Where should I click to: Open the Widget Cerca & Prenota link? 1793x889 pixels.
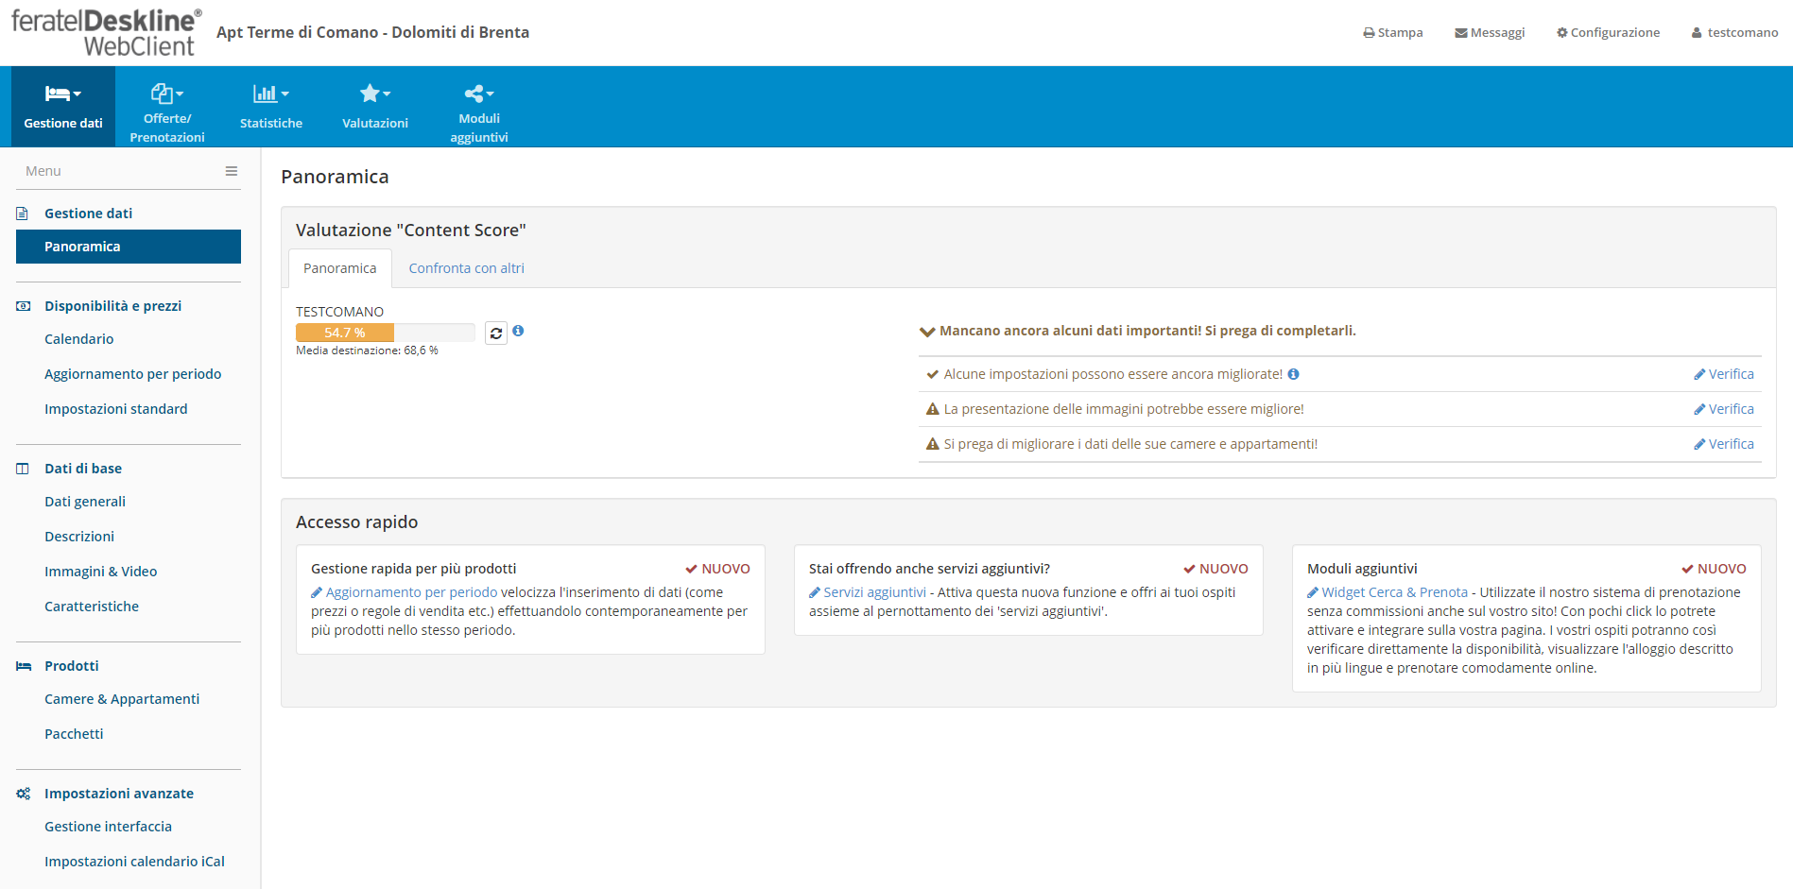(1394, 592)
